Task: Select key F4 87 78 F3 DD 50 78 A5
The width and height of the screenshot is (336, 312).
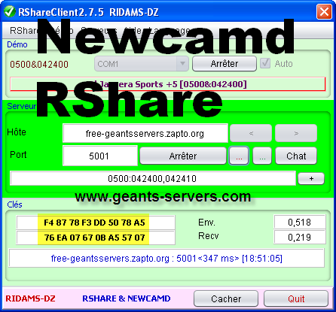Action: tap(96, 223)
